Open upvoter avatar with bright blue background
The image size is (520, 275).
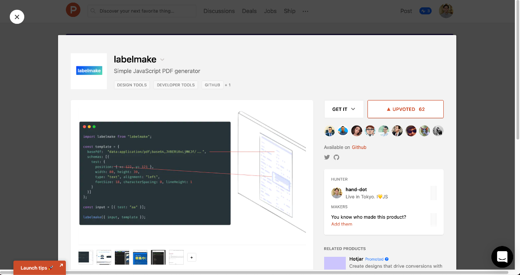coord(343,131)
